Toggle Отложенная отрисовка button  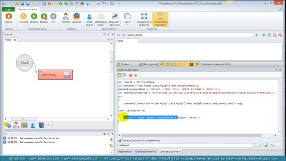(160, 20)
